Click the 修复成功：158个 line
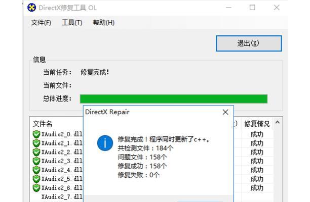Image resolution: width=310 pixels, height=202 pixels. tap(142, 166)
